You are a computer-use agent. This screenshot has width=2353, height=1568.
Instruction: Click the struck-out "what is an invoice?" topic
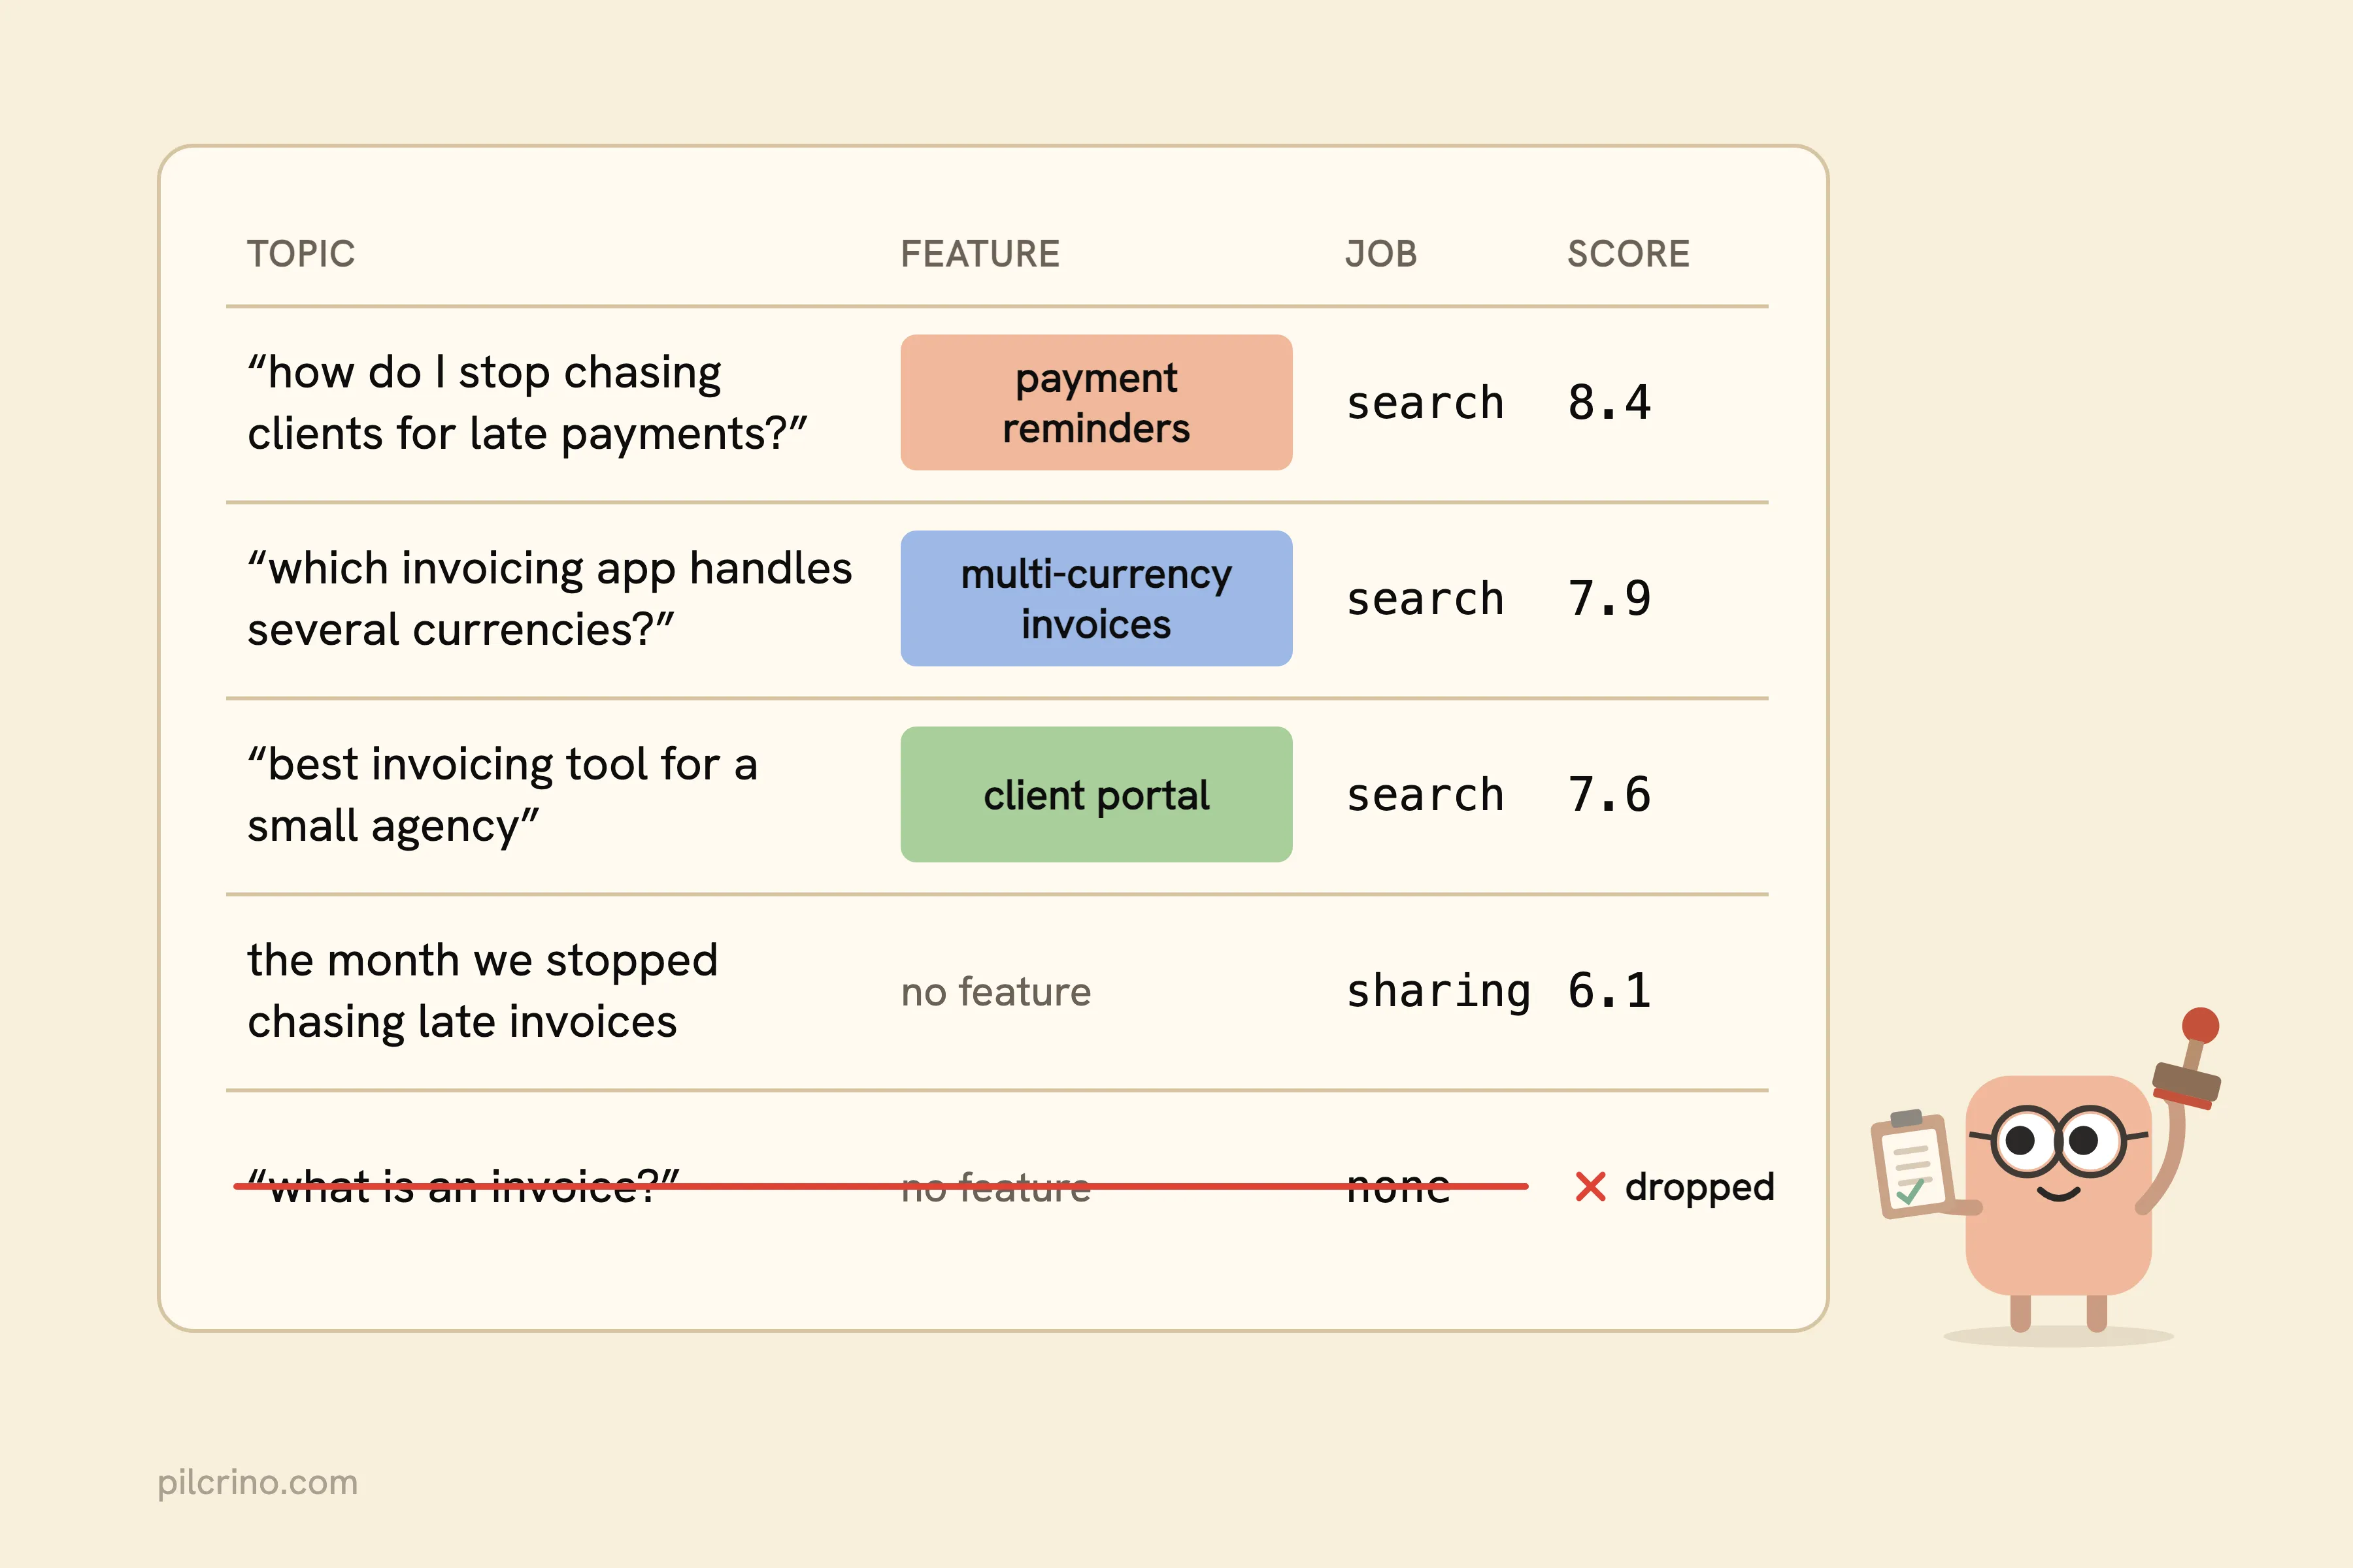click(463, 1187)
